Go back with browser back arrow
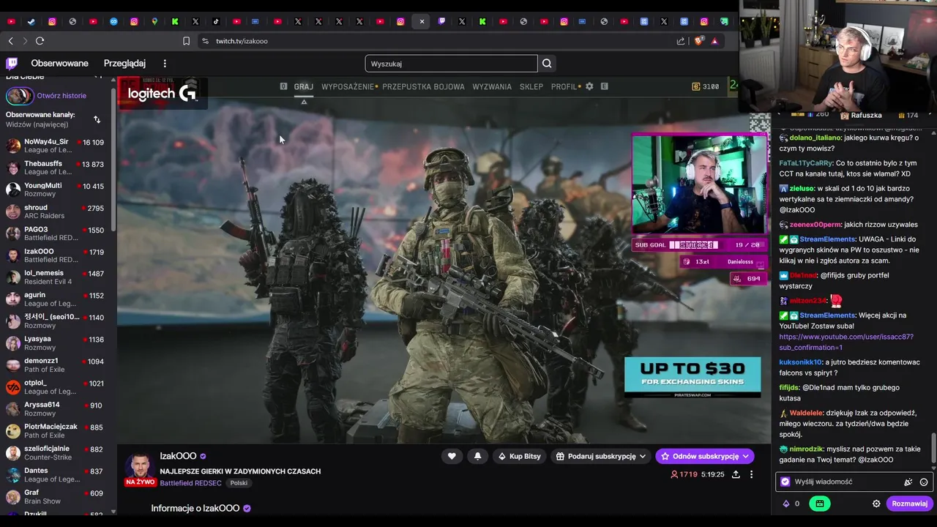937x527 pixels. pyautogui.click(x=10, y=41)
